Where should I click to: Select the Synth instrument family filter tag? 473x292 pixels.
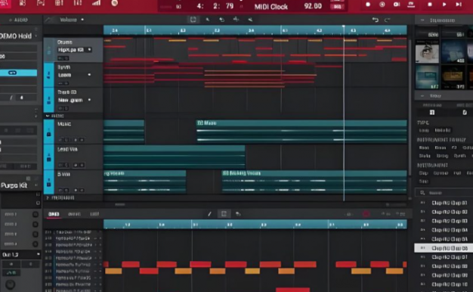point(459,156)
